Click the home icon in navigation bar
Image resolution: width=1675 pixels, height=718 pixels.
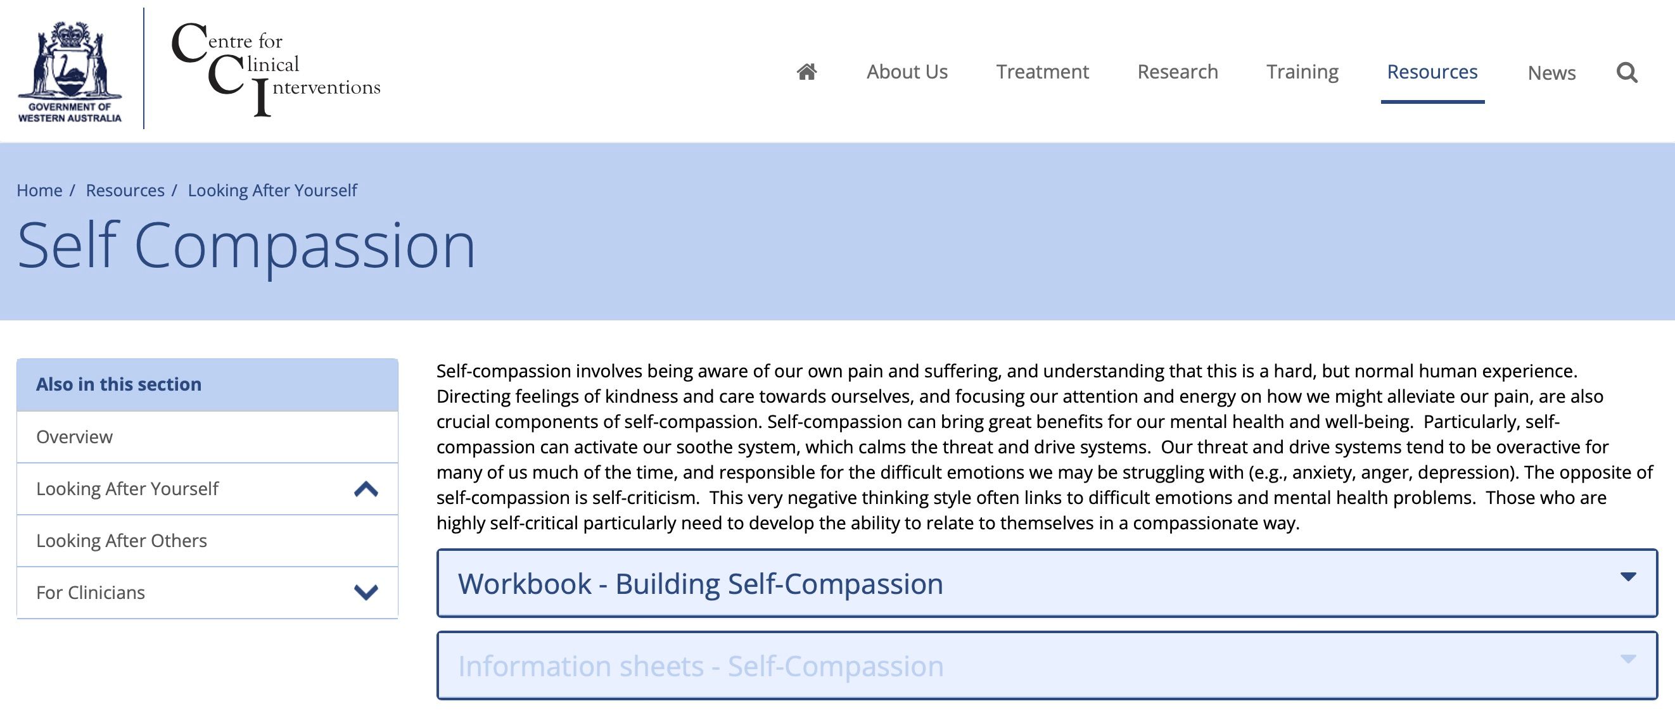(806, 72)
